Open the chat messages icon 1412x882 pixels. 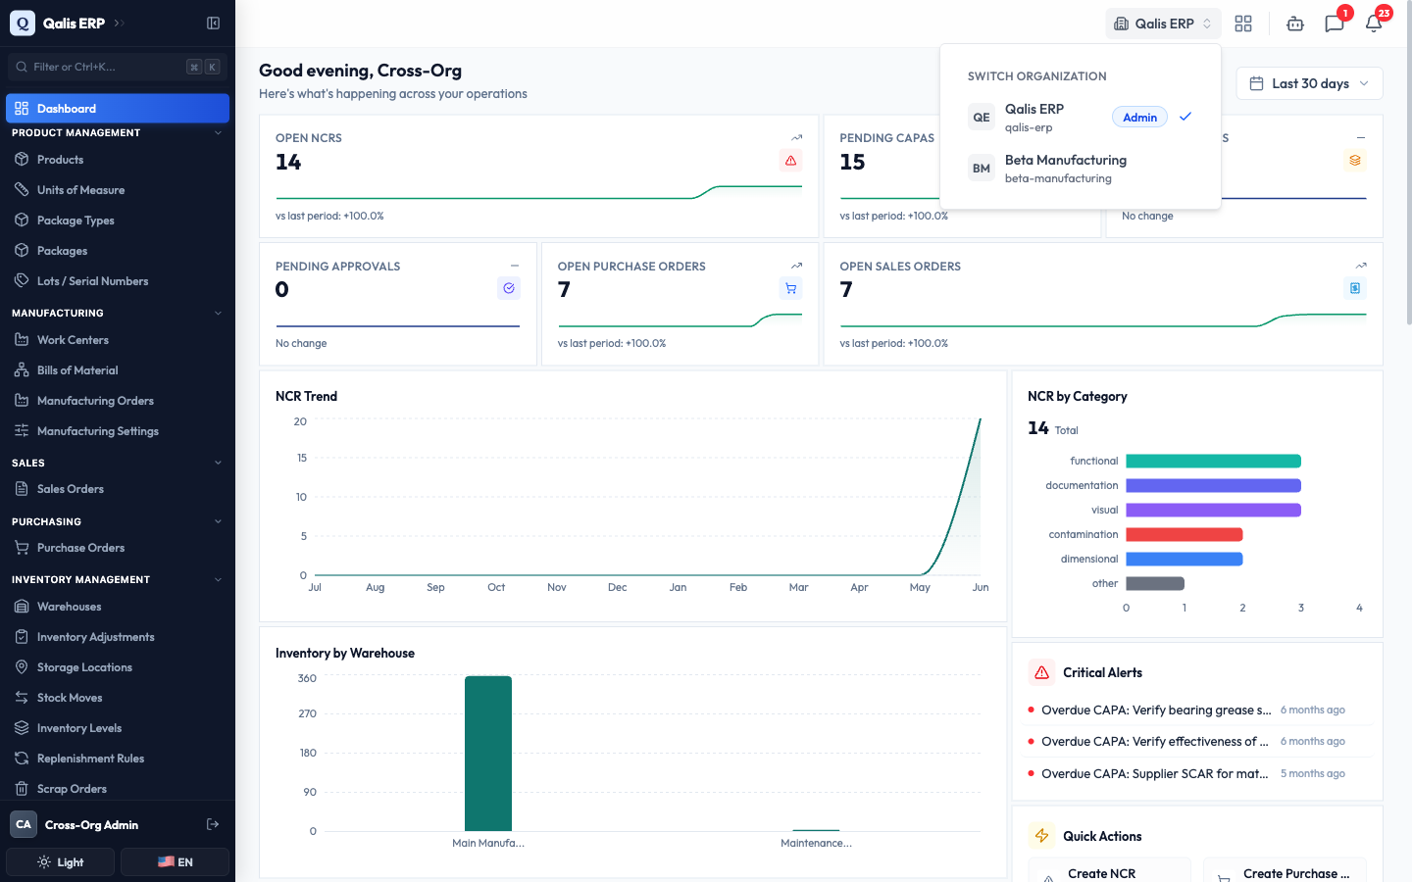click(1334, 24)
